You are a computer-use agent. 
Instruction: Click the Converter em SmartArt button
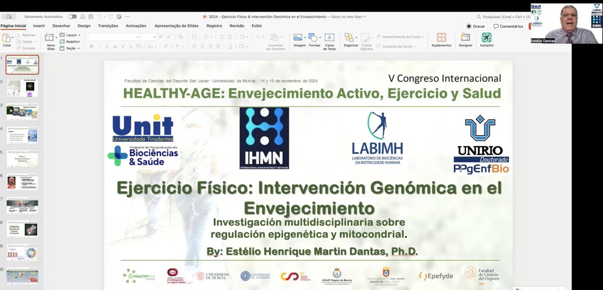pyautogui.click(x=276, y=41)
